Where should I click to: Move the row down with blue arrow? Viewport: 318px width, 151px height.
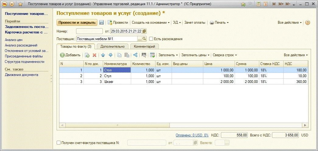pos(110,55)
